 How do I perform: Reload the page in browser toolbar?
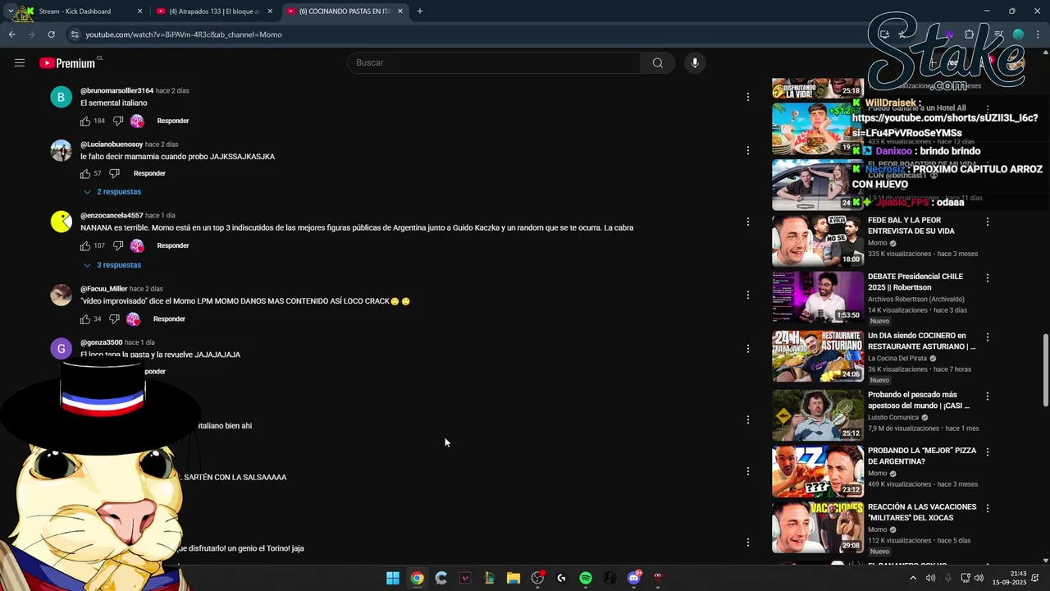click(x=51, y=34)
